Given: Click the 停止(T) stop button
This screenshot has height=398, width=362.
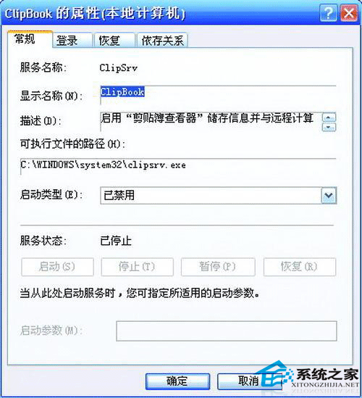Looking at the screenshot, I should 137,267.
